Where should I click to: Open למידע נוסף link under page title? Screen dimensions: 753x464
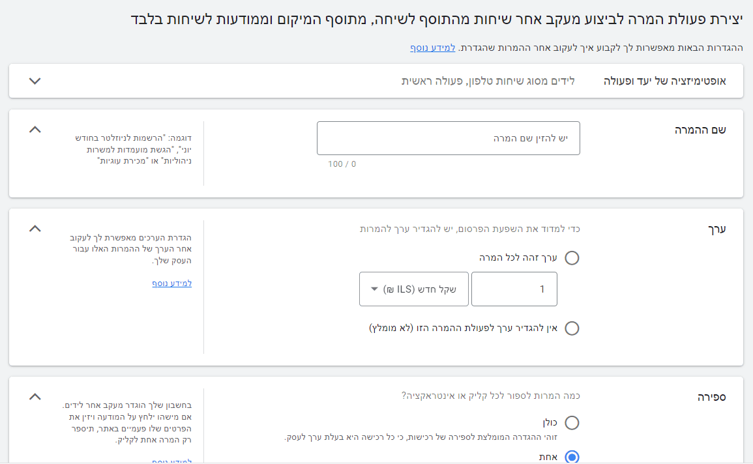(432, 48)
